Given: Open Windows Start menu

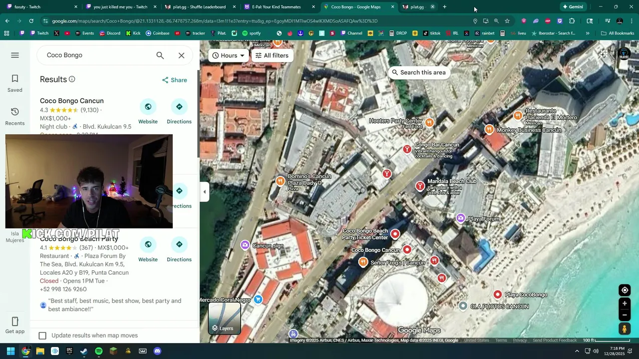Looking at the screenshot, I should pyautogui.click(x=10, y=351).
